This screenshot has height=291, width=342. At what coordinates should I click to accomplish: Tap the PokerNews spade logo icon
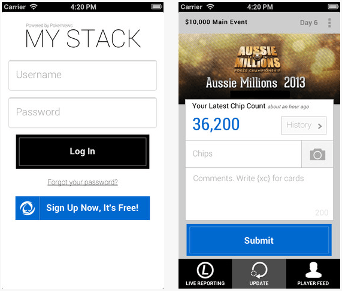click(x=28, y=208)
